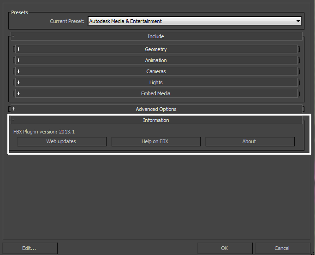The height and width of the screenshot is (255, 315).
Task: Click the plus icon beside Animation
Action: tap(18, 60)
